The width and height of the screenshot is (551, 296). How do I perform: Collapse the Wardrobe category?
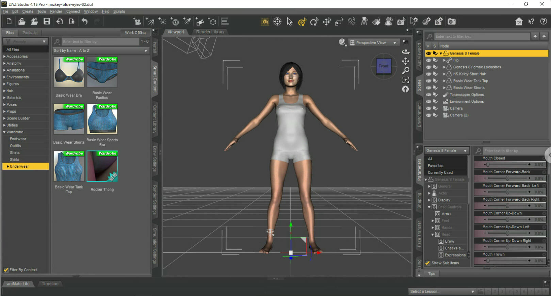[x=4, y=132]
